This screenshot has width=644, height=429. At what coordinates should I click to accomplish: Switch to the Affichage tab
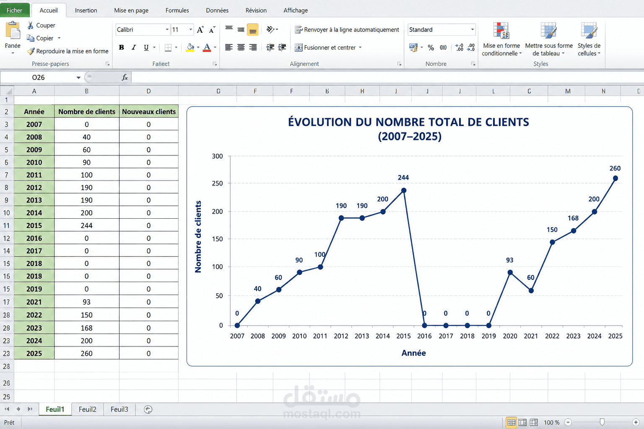[296, 10]
